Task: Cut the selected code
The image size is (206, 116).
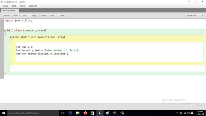Action: 25,15
